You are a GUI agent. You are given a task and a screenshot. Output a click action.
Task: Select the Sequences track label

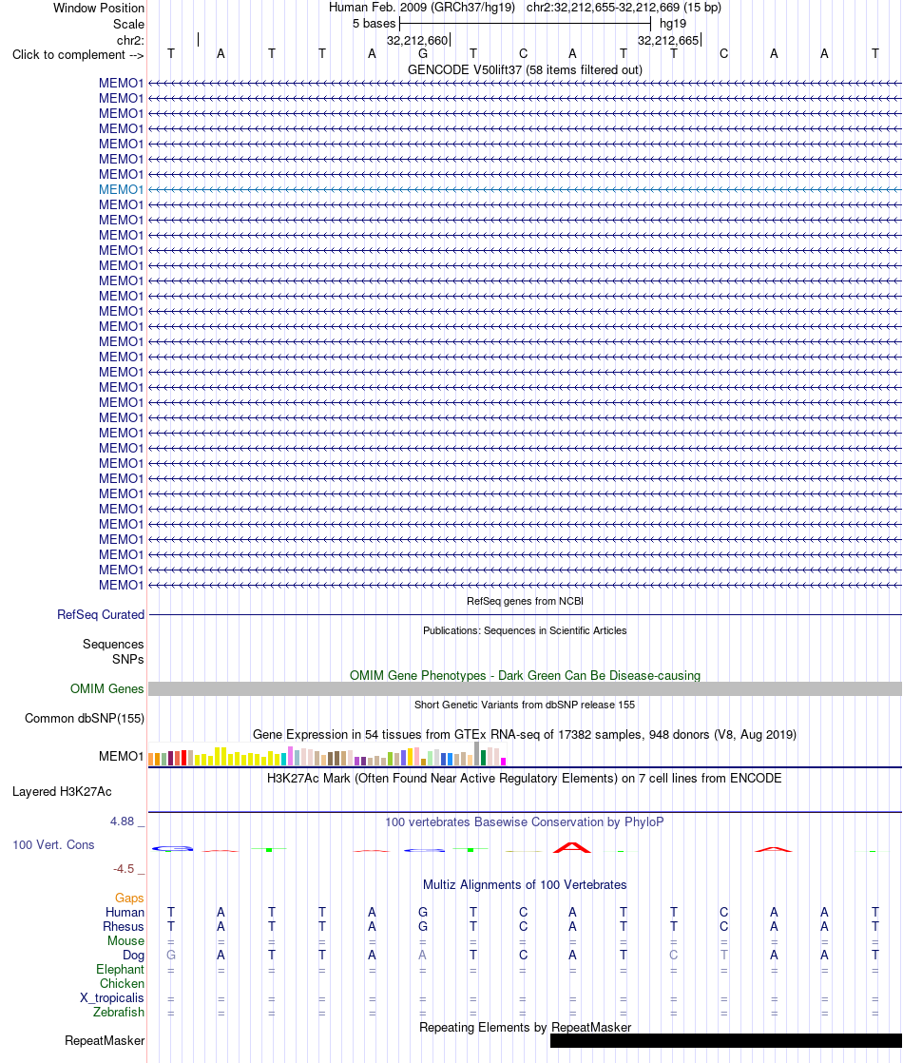(x=113, y=644)
